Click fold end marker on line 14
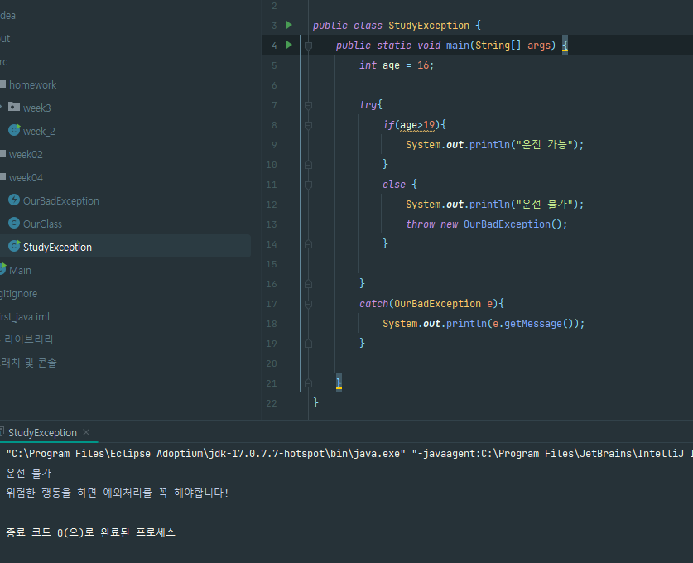Image resolution: width=693 pixels, height=563 pixels. [x=309, y=244]
